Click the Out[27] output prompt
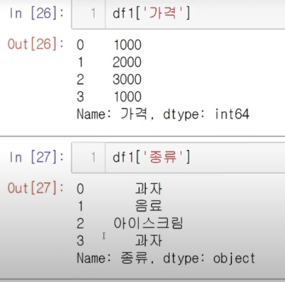The width and height of the screenshot is (285, 282). tap(36, 188)
